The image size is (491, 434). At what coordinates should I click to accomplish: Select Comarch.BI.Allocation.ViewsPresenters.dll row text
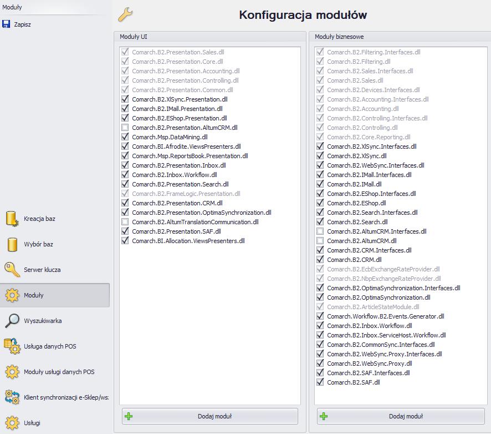(x=188, y=241)
